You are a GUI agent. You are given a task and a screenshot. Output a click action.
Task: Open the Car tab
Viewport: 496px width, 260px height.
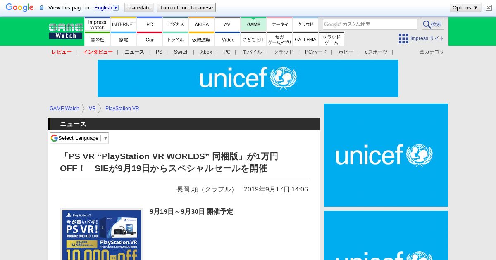point(149,39)
